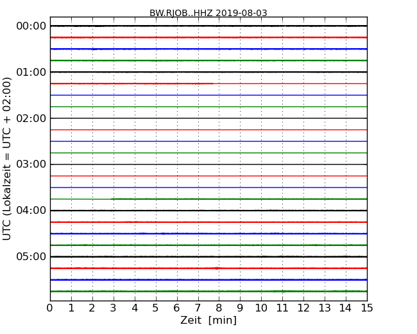Screen dimensions: 417x334
Task: Click the x-axis tick label 4
Action: 135,308
